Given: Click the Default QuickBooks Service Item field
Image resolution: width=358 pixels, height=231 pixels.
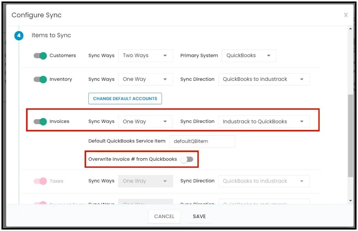Looking at the screenshot, I should coord(202,141).
